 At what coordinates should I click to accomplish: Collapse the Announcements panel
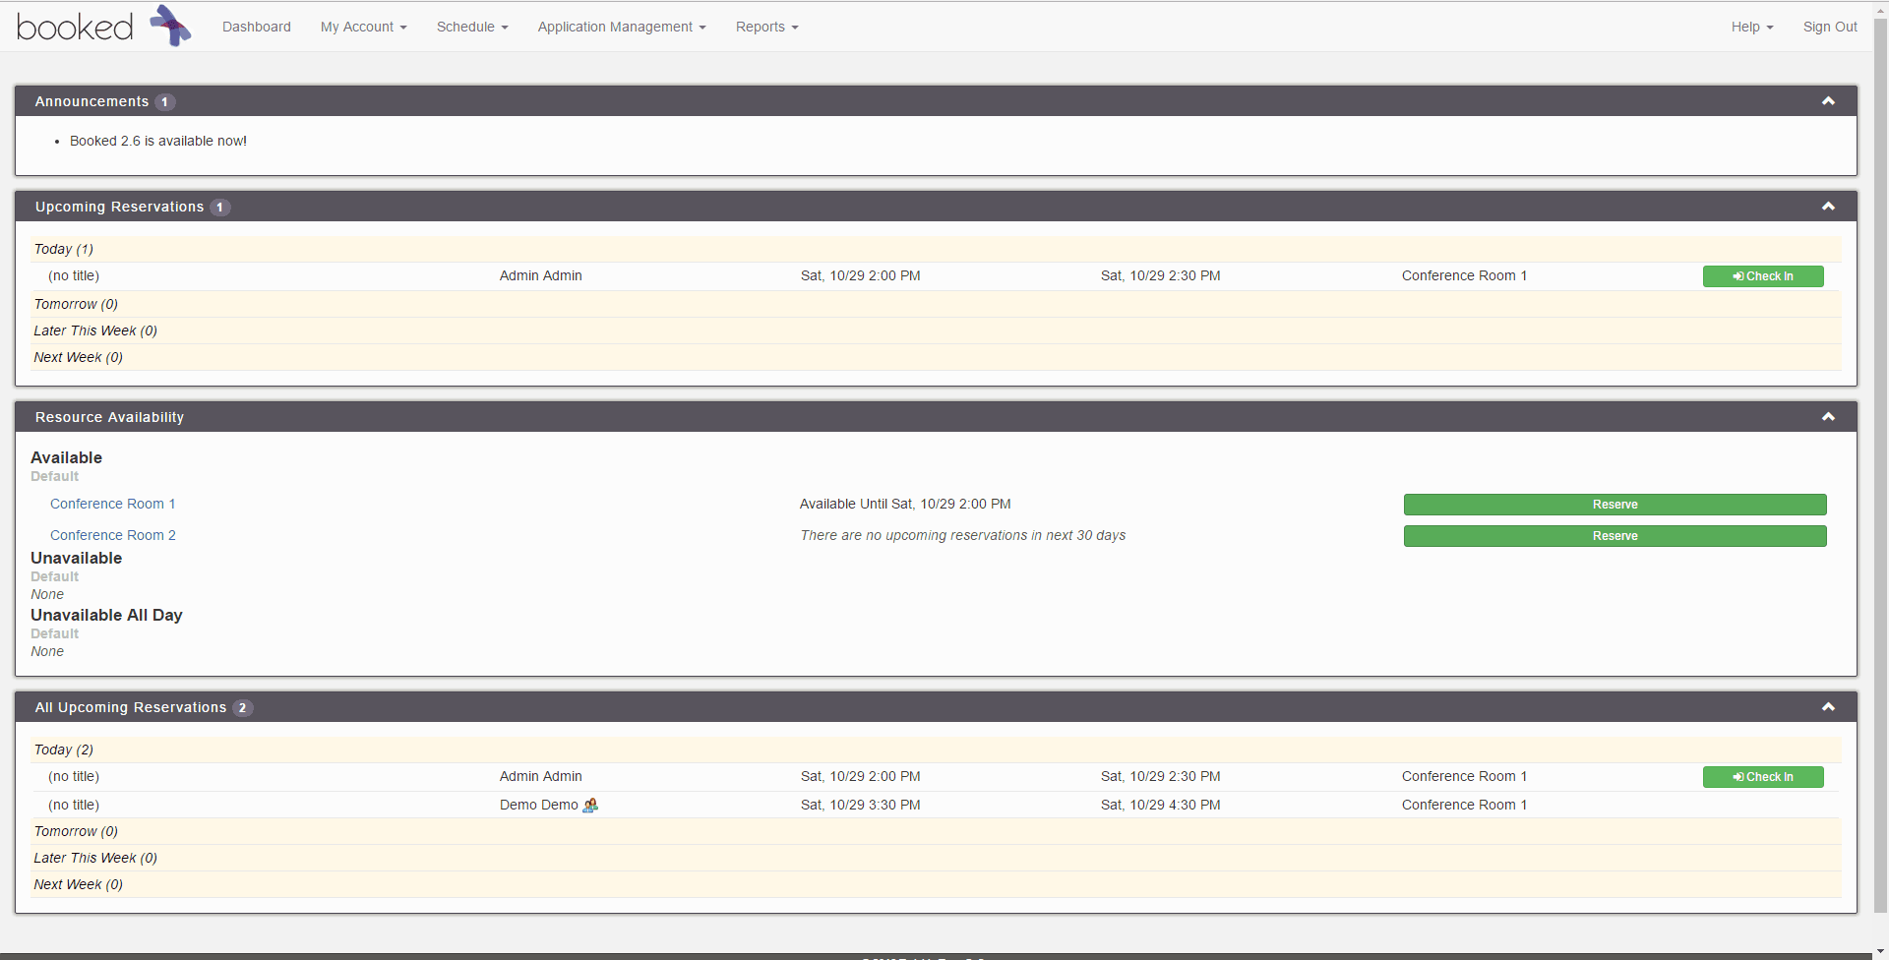(1829, 100)
